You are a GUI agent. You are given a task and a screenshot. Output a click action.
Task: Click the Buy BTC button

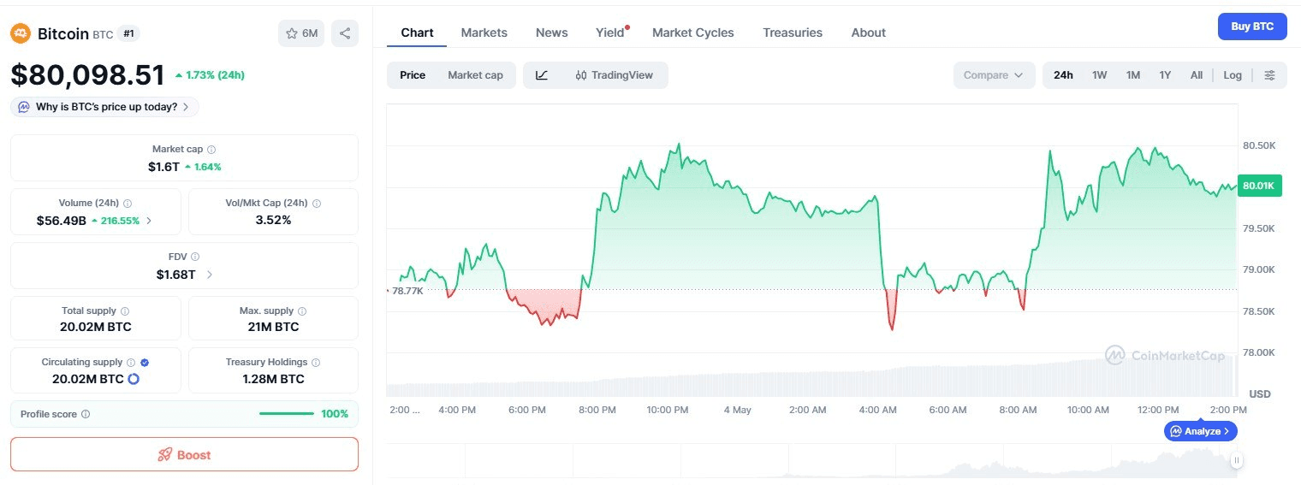tap(1252, 27)
